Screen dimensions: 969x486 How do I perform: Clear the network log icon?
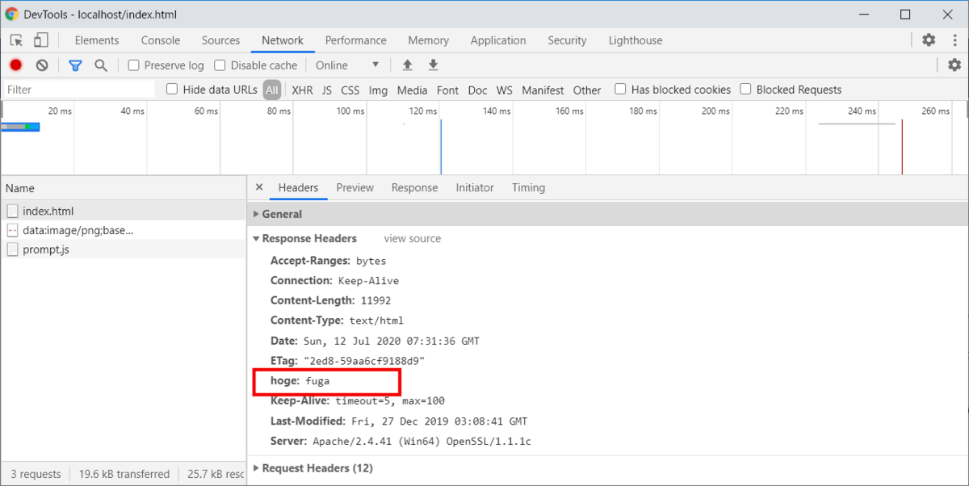click(42, 65)
